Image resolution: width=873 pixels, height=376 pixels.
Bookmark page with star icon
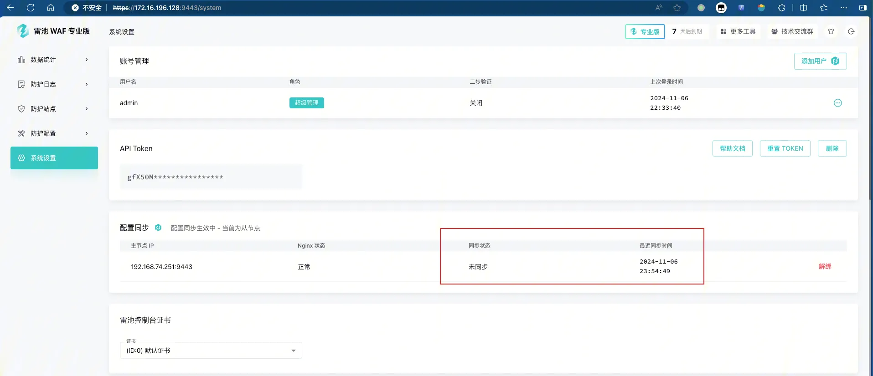[677, 8]
